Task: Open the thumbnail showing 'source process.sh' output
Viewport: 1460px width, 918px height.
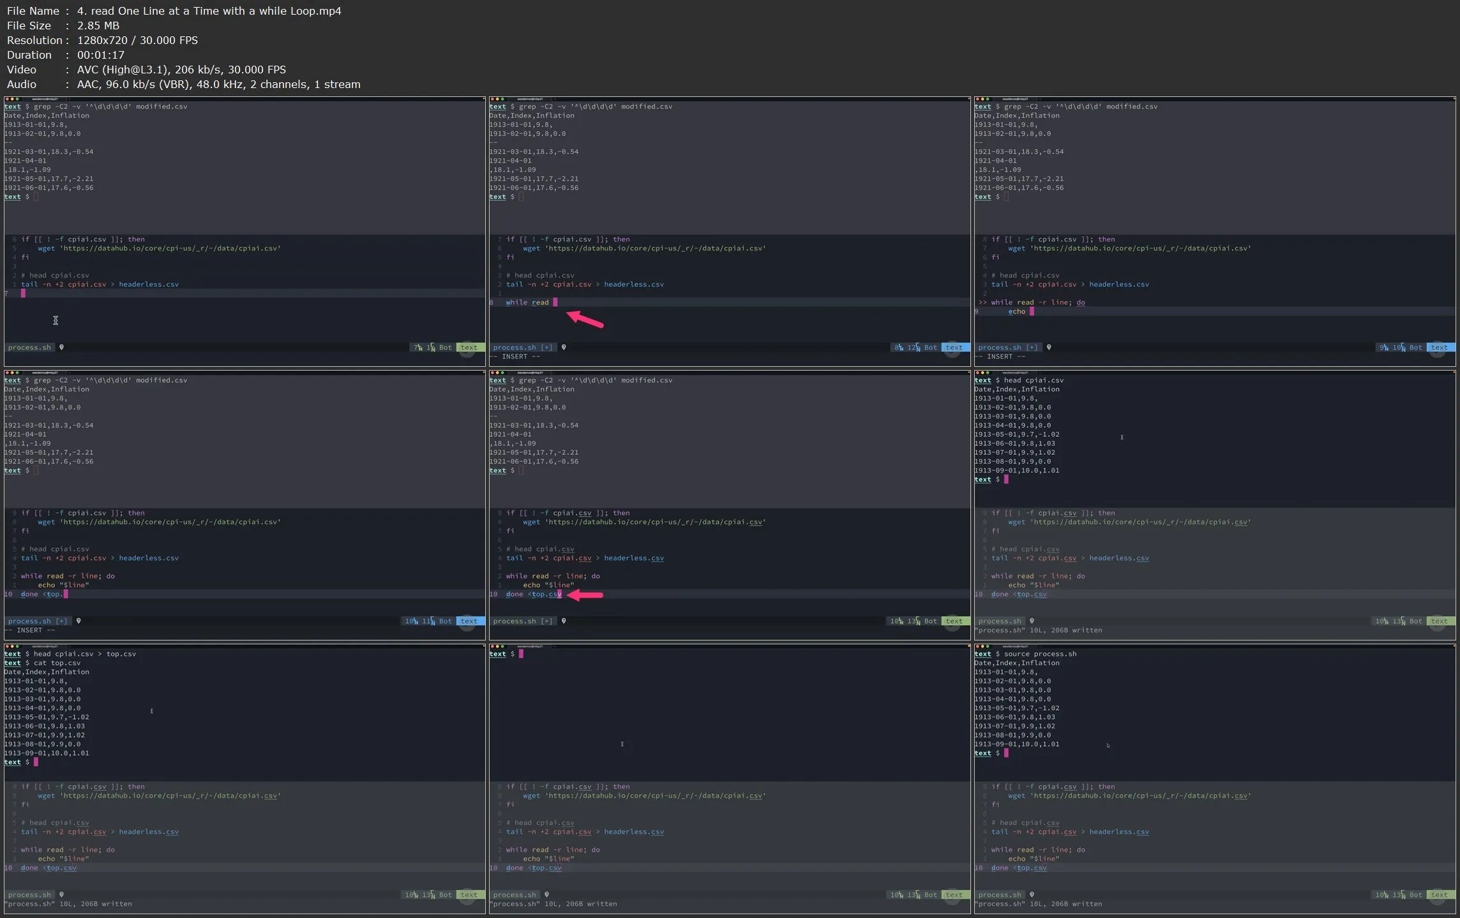Action: pyautogui.click(x=1215, y=779)
